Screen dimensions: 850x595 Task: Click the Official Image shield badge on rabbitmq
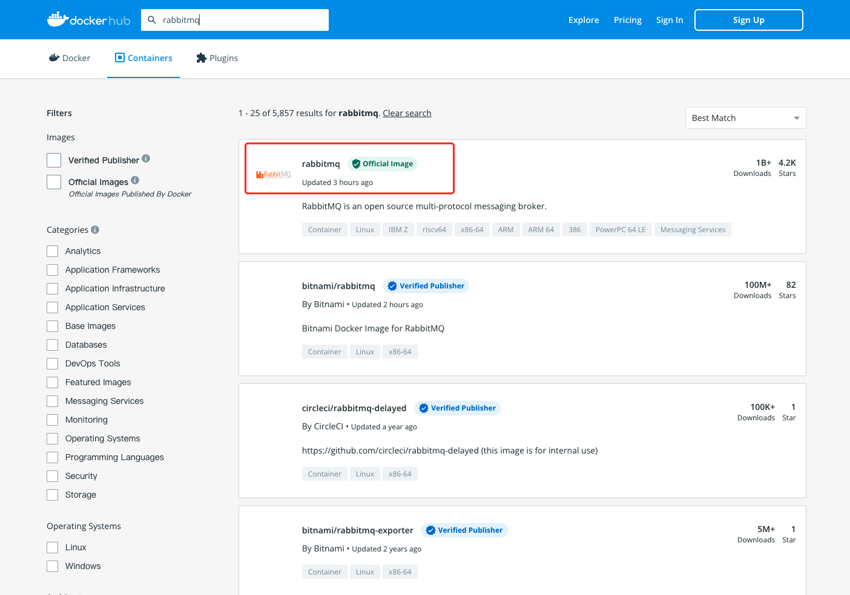pyautogui.click(x=383, y=164)
